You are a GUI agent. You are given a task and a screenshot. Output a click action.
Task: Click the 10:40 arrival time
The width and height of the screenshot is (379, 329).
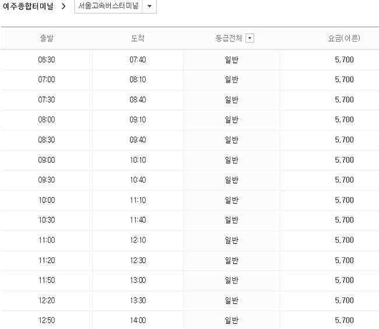point(138,180)
